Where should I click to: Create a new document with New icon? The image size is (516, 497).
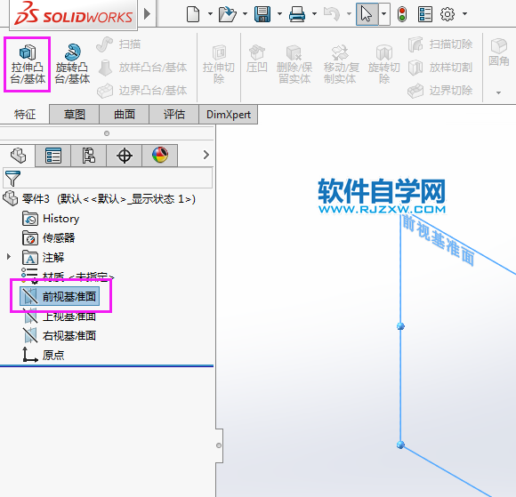[x=193, y=14]
